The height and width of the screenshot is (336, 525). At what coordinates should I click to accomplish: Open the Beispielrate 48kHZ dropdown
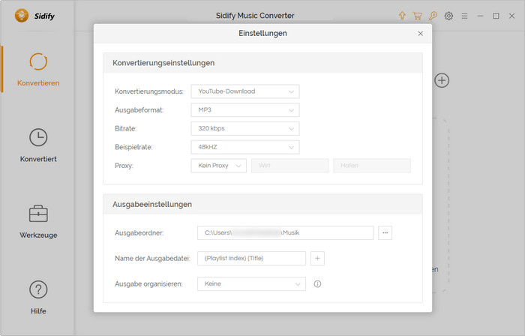[245, 147]
